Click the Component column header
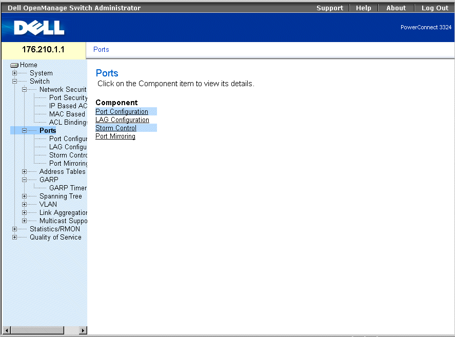The width and height of the screenshot is (455, 337). 116,103
